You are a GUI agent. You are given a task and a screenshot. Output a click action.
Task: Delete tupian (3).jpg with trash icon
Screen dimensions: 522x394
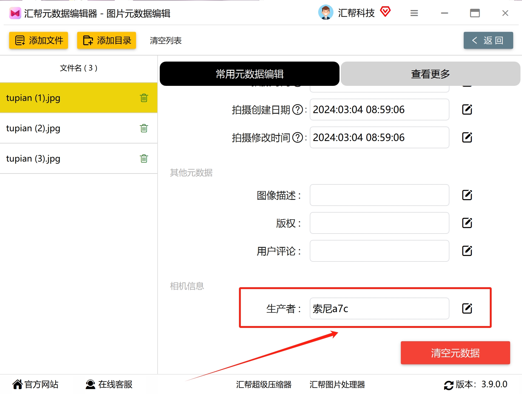144,158
